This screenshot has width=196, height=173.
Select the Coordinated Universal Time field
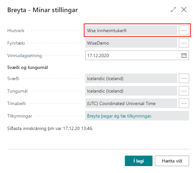pos(131,103)
